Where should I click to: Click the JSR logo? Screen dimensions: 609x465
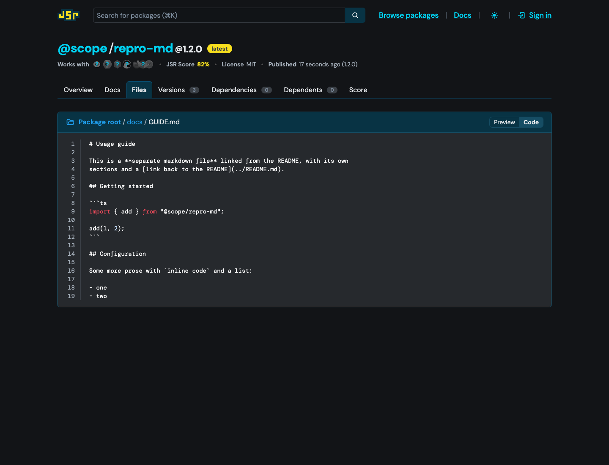(68, 15)
